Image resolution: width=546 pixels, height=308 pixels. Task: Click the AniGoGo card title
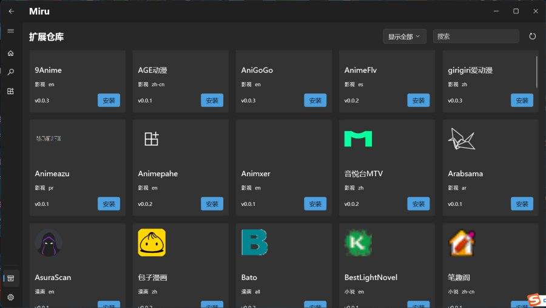pos(257,70)
